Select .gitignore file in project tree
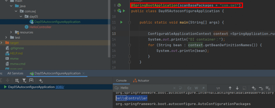 [x=17, y=48]
